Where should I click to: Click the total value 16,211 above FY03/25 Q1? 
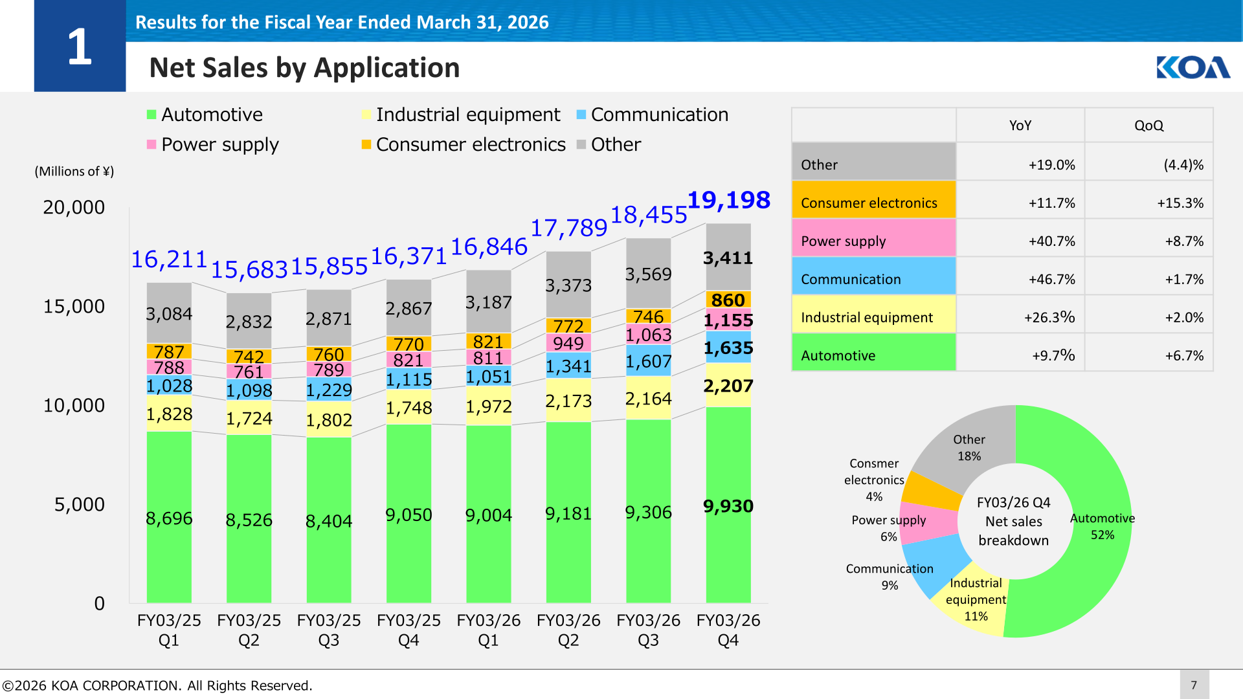click(169, 260)
